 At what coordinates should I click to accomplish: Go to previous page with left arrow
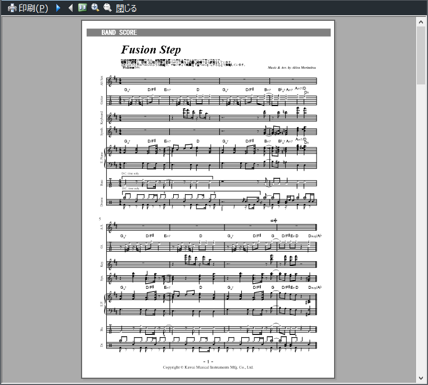pos(70,8)
